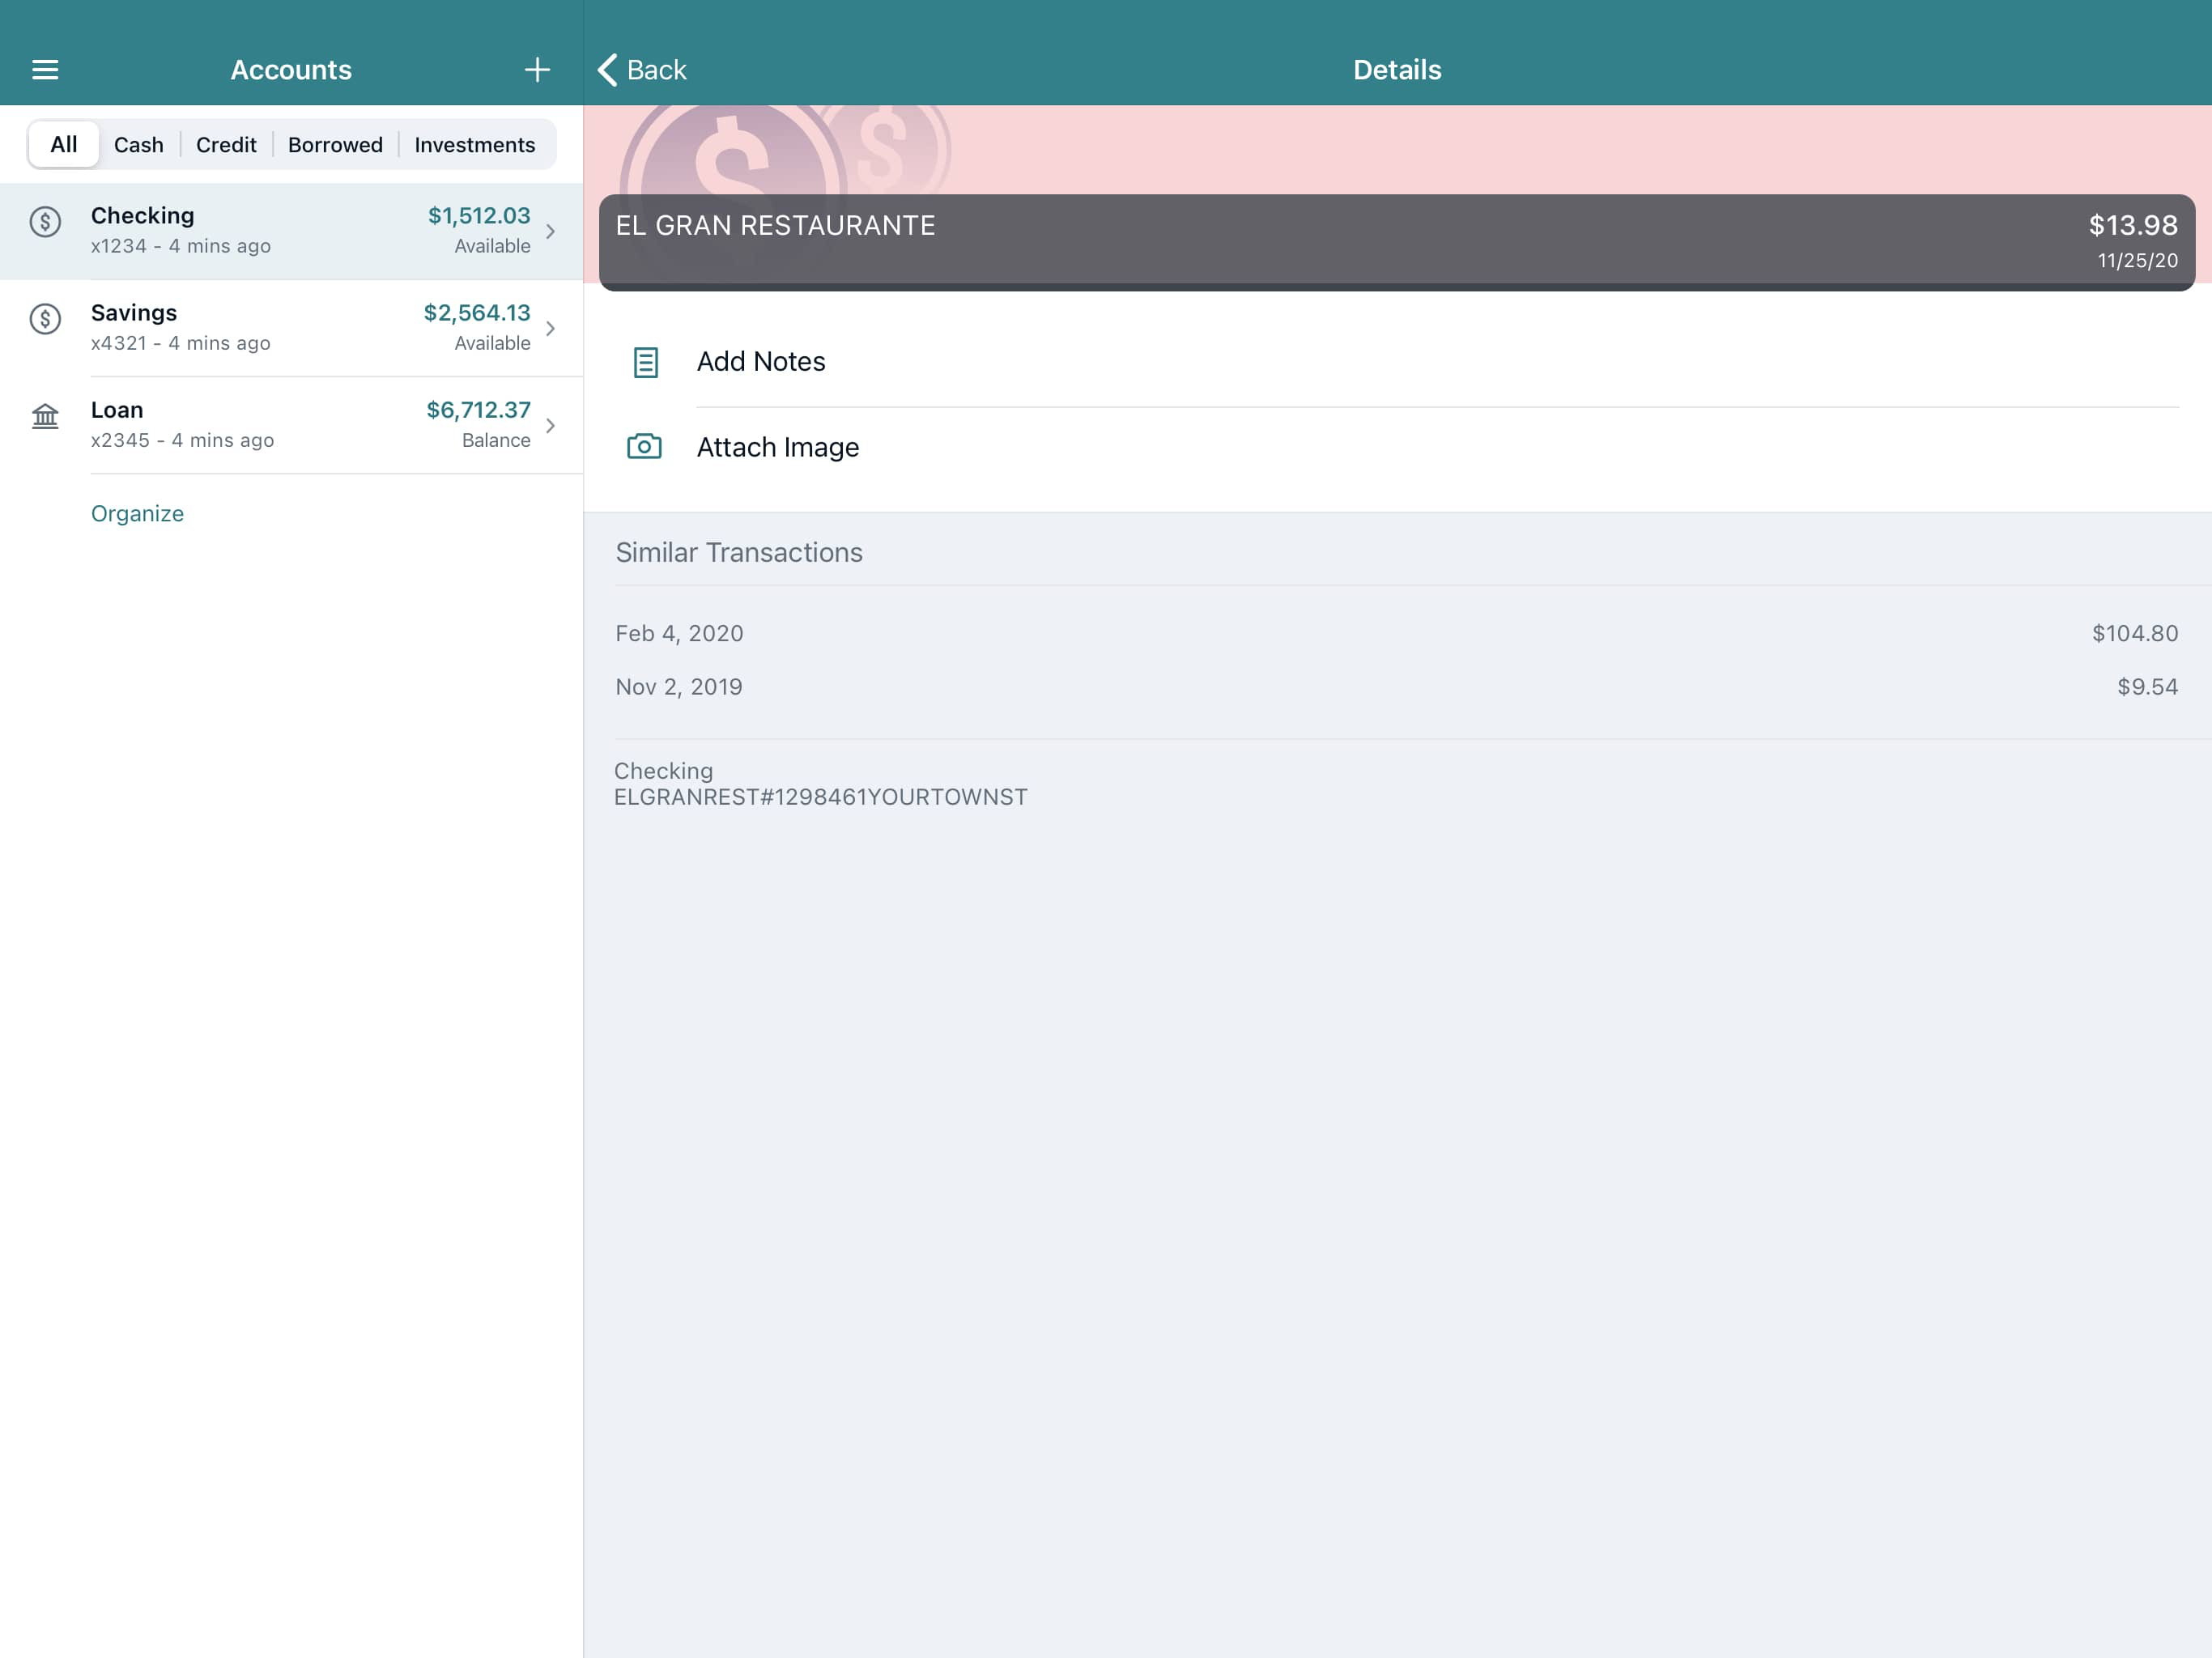Click the $1,512.03 Checking balance
This screenshot has width=2212, height=1658.
click(x=479, y=216)
